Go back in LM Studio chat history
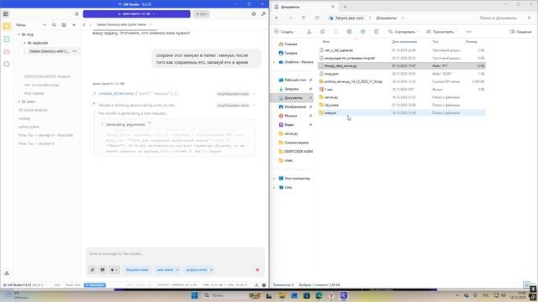Image resolution: width=538 pixels, height=302 pixels. [x=84, y=24]
